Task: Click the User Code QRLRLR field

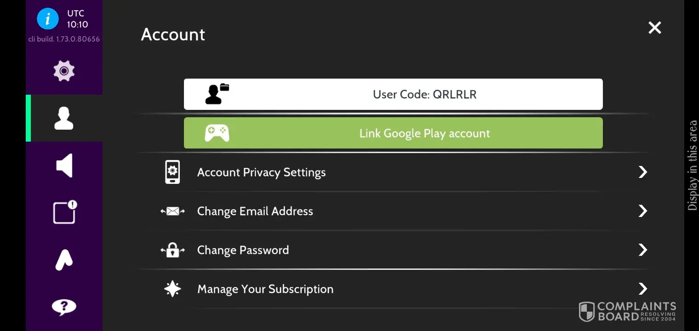Action: click(424, 95)
